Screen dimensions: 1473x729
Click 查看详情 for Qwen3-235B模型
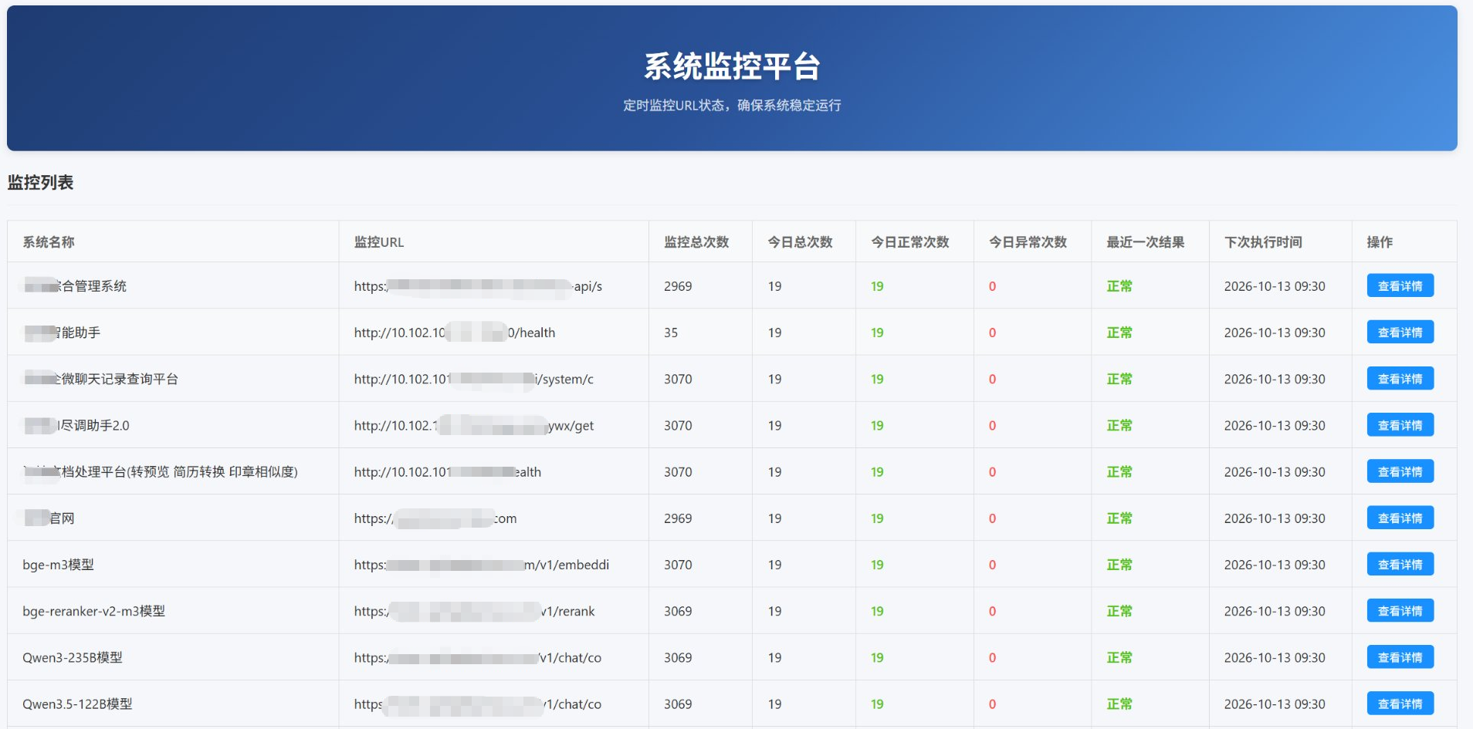(1400, 657)
